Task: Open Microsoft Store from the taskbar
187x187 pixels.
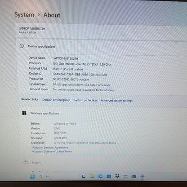Action: pos(109,177)
